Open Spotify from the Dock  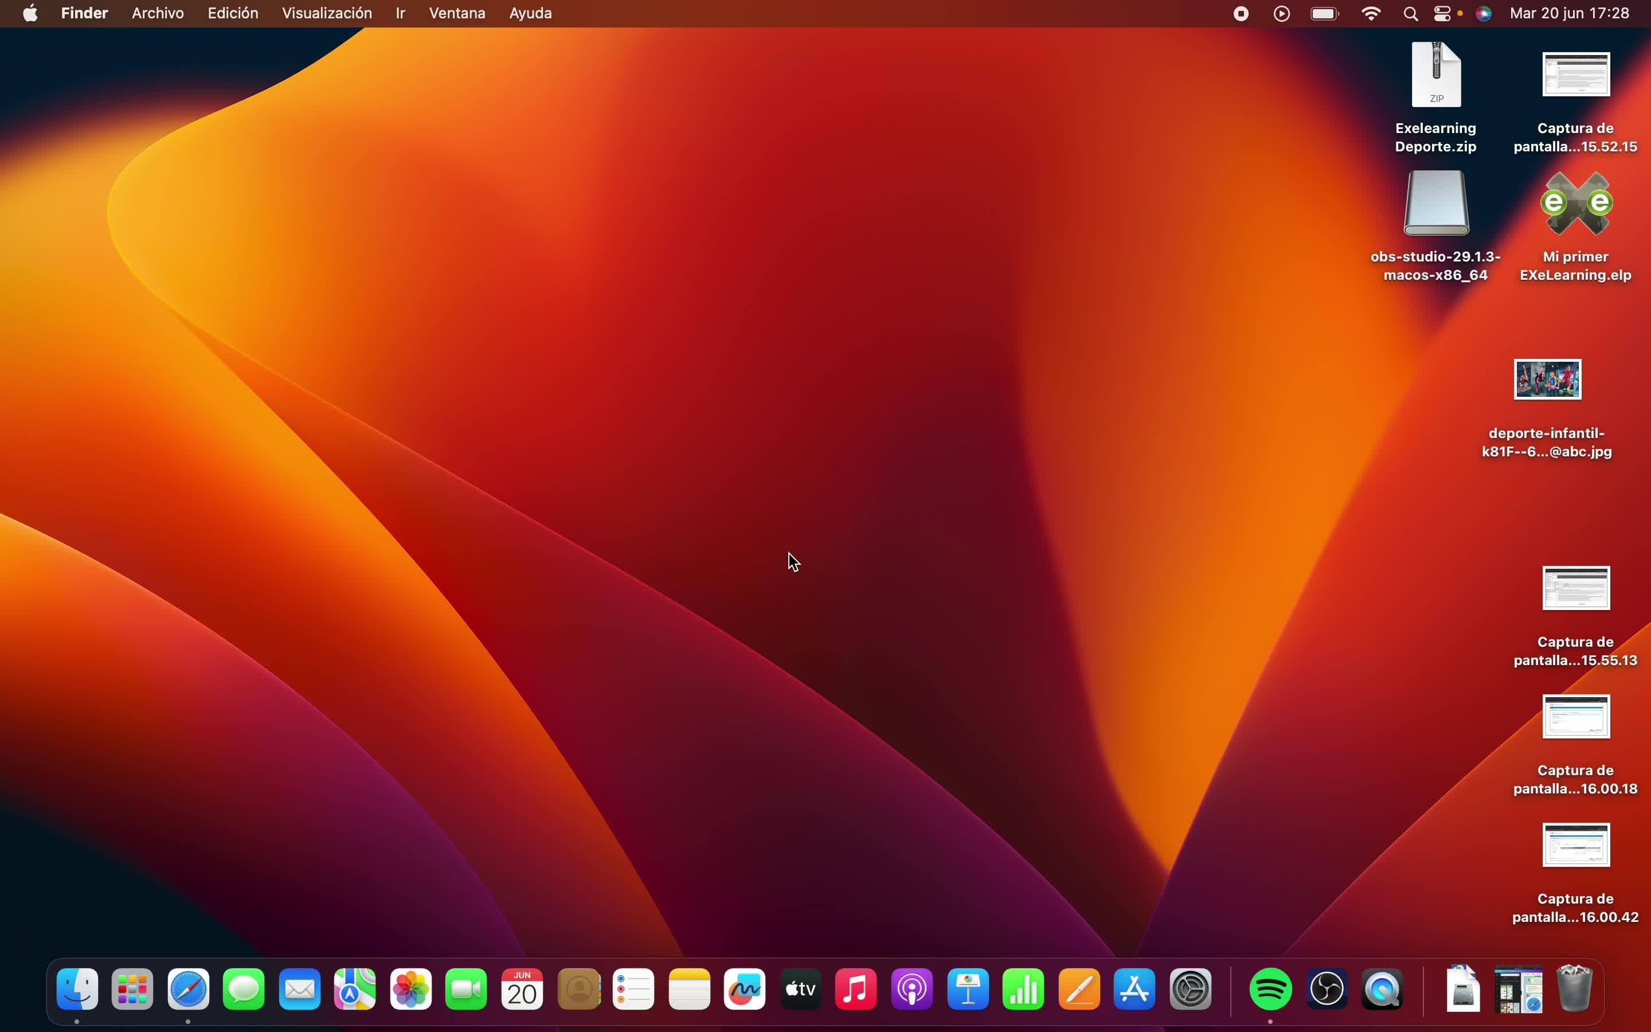click(1270, 989)
